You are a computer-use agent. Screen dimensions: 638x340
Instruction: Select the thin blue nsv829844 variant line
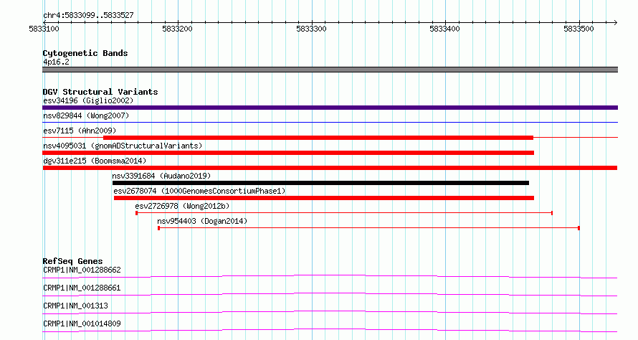(x=330, y=122)
